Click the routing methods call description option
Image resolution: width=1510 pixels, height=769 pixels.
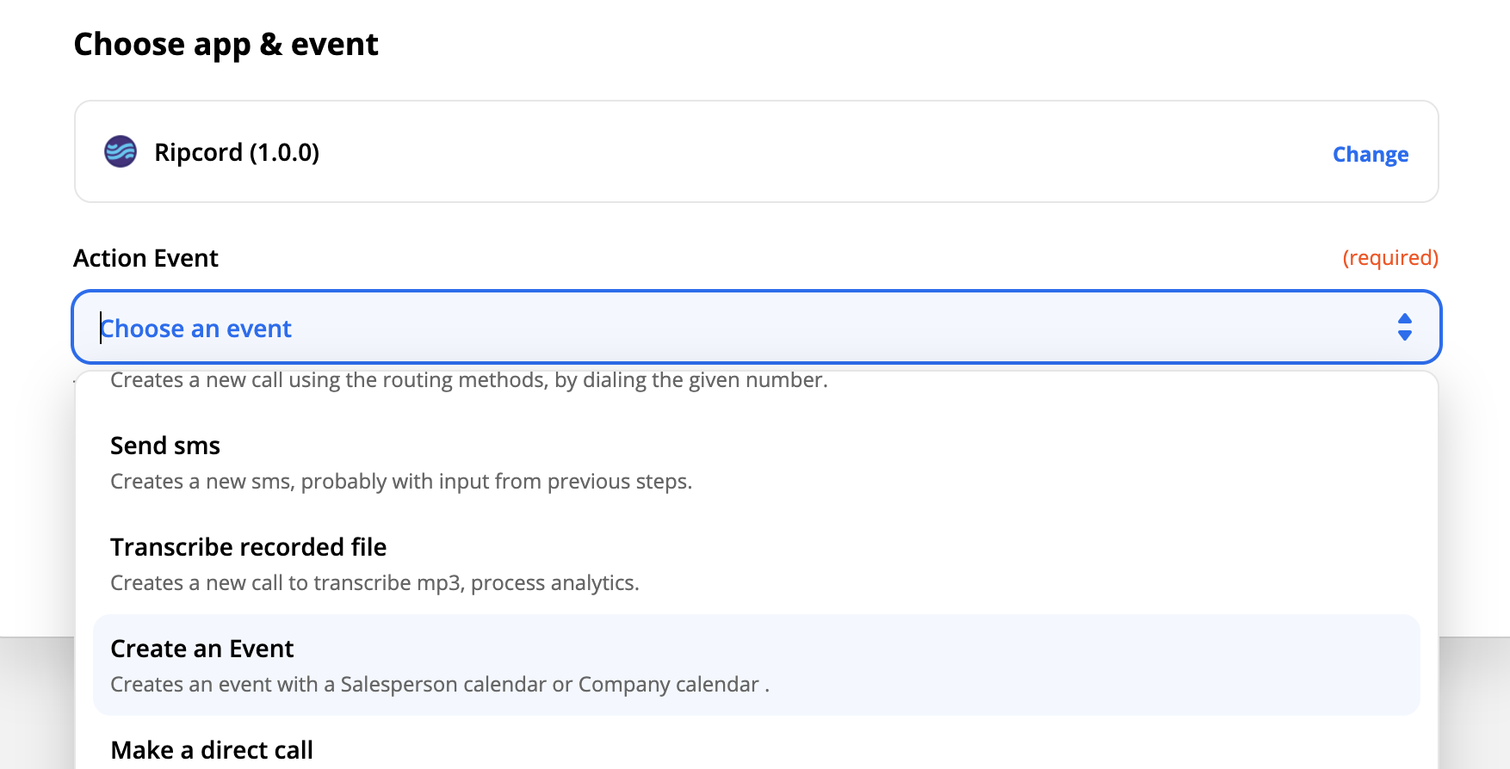(x=468, y=380)
